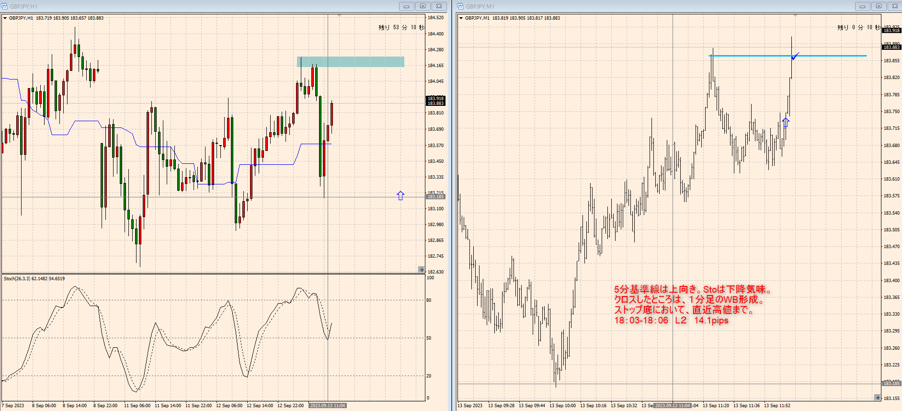The width and height of the screenshot is (902, 411).
Task: Click the plus button at H1 chart corner
Action: coord(422,270)
